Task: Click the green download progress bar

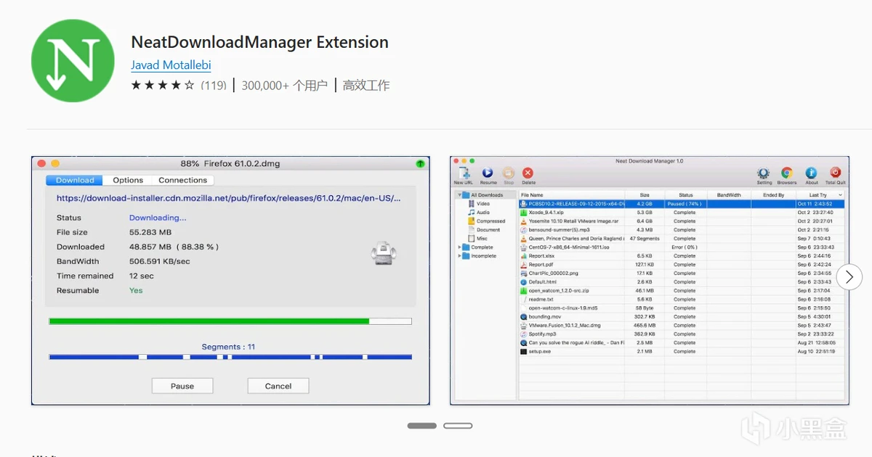Action: point(209,321)
